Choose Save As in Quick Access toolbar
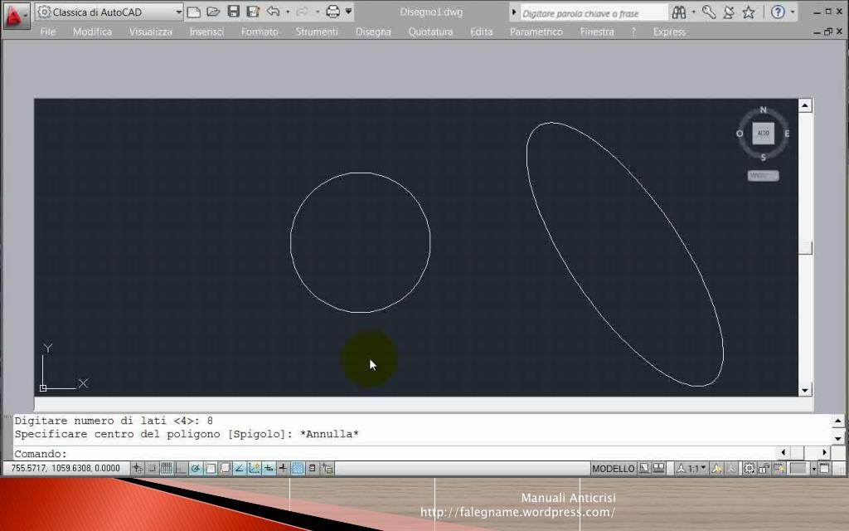The image size is (849, 531). click(x=253, y=12)
